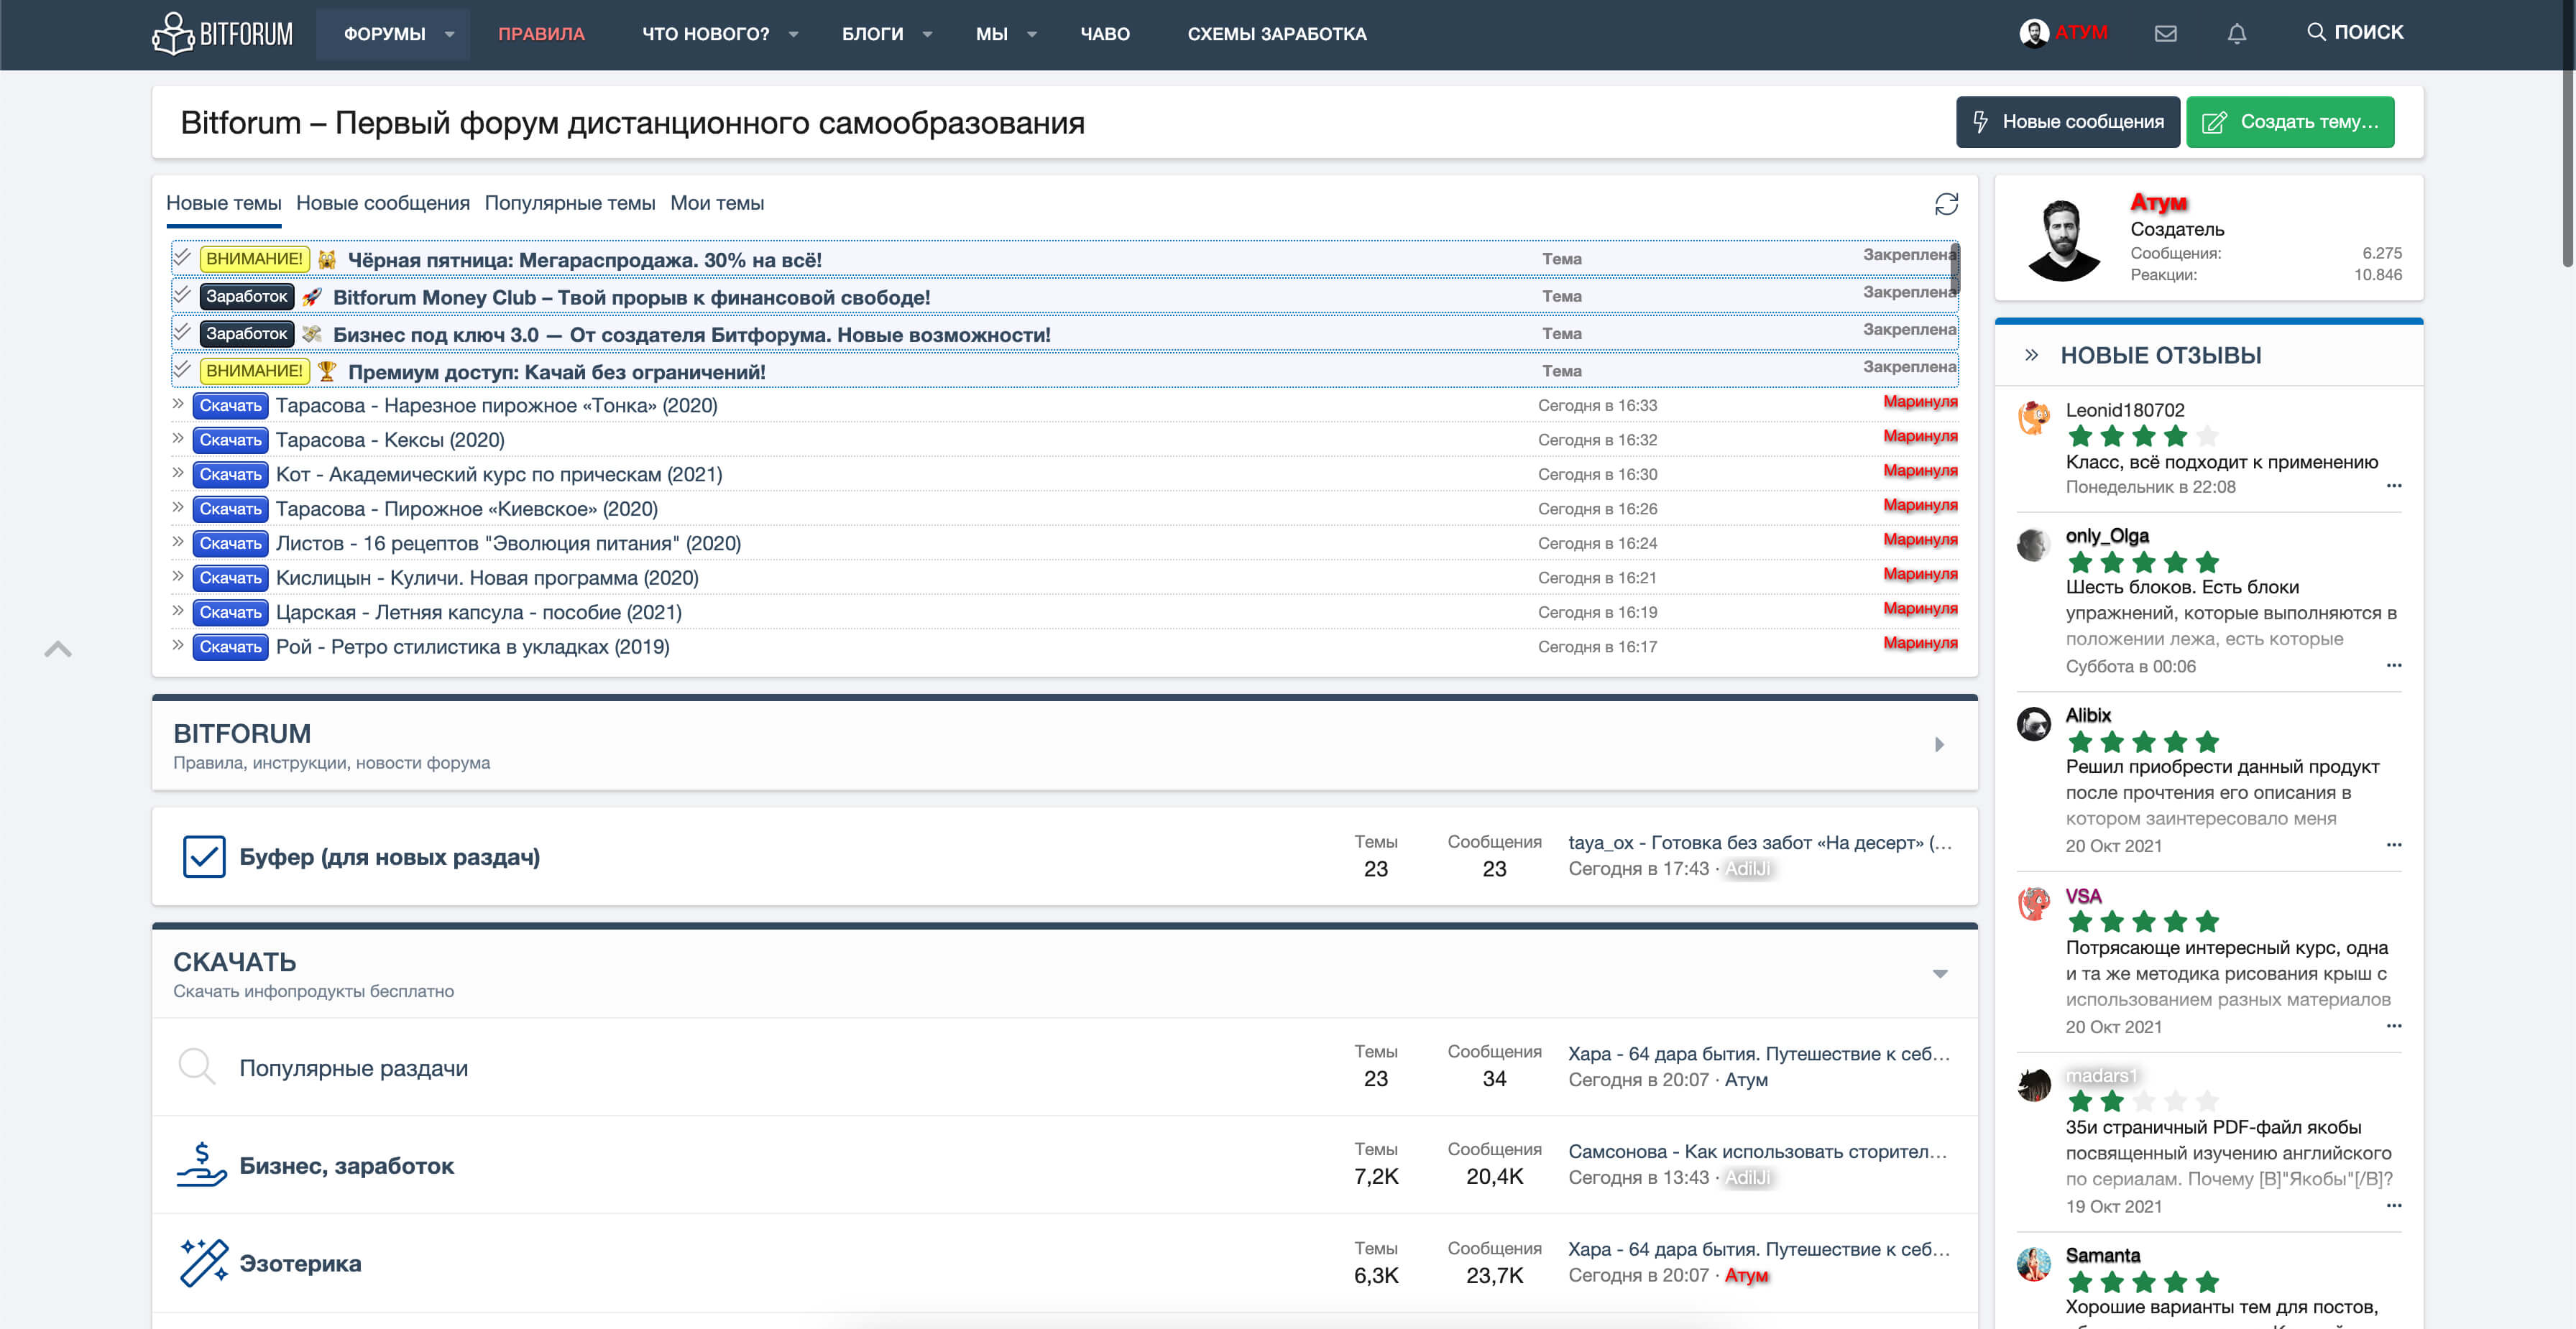Toggle checkmark on Чёрная пятница topic
Viewport: 2576px width, 1329px height.
pos(182,258)
